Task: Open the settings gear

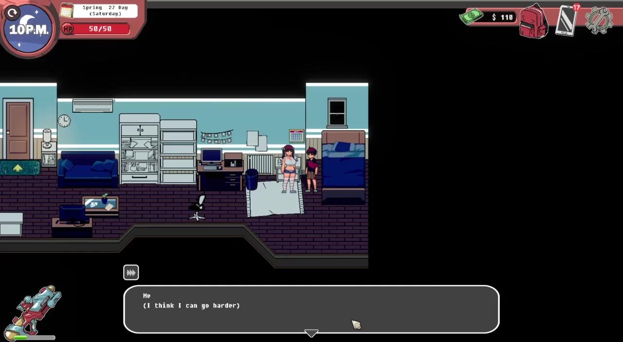Action: click(598, 20)
